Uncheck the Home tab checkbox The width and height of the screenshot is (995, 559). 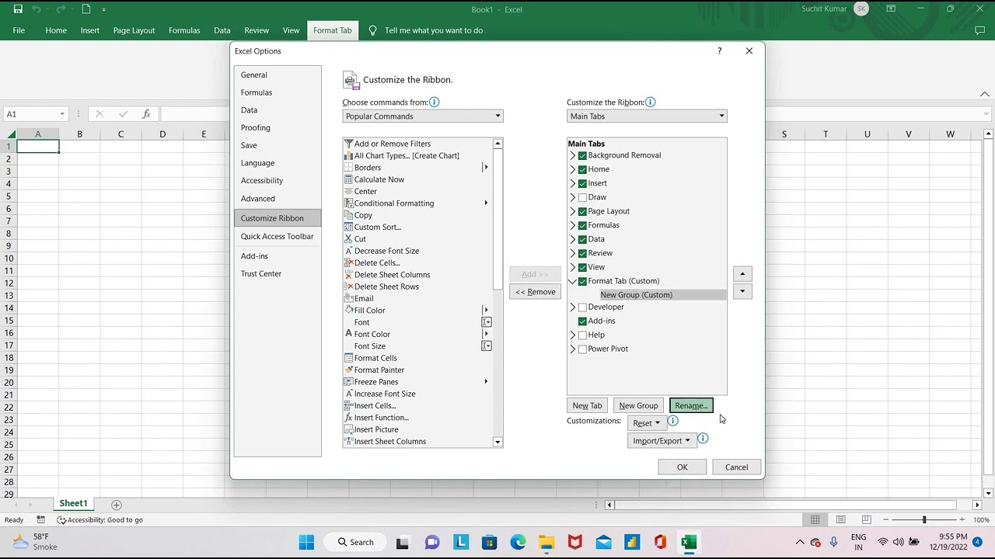582,169
